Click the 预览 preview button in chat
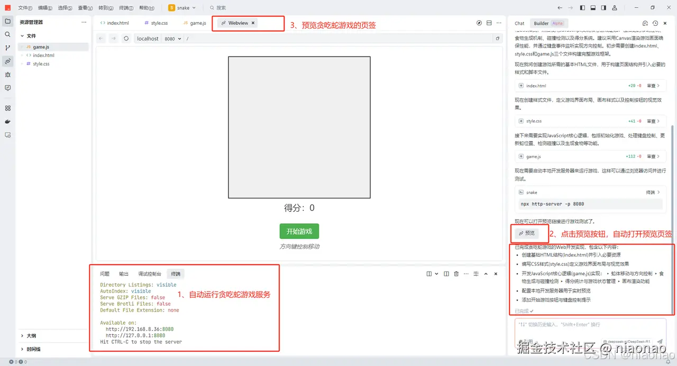 [528, 233]
